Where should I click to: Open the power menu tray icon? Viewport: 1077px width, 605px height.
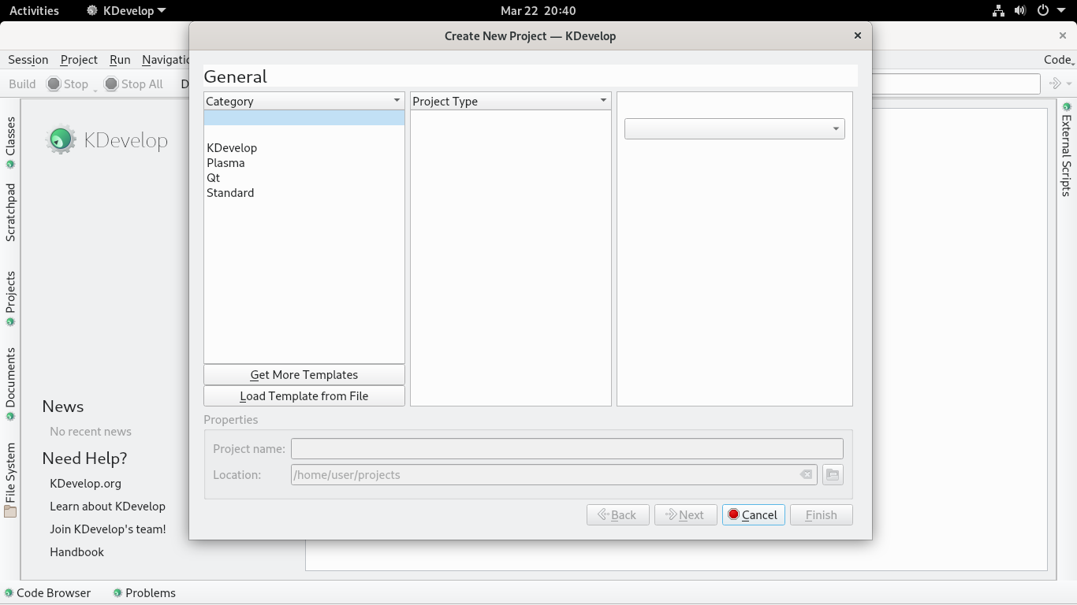click(x=1042, y=11)
